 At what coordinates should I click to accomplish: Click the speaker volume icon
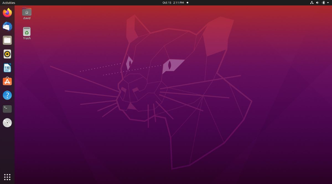[317, 2]
